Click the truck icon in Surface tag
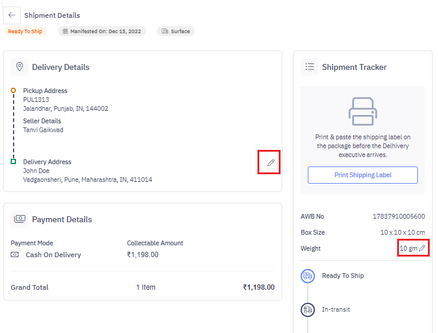Screen dimensions: 438x333 tap(165, 31)
